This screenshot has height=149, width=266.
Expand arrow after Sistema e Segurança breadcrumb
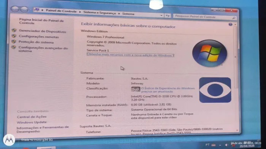tap(119, 14)
